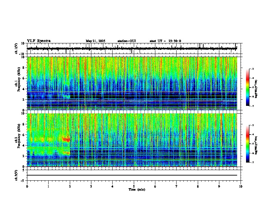The width and height of the screenshot is (271, 209).
Task: Click the red emission burst in ch.2 spectrogram
Action: [66, 139]
